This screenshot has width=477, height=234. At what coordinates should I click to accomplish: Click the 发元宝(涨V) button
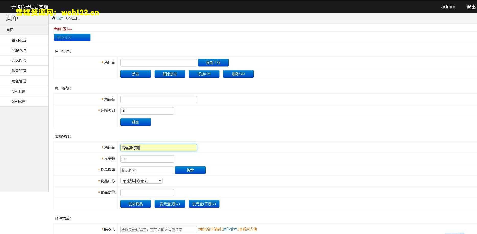pyautogui.click(x=170, y=204)
